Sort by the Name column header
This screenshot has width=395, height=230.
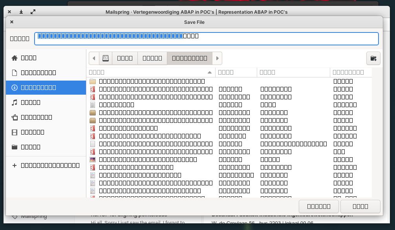[151, 72]
